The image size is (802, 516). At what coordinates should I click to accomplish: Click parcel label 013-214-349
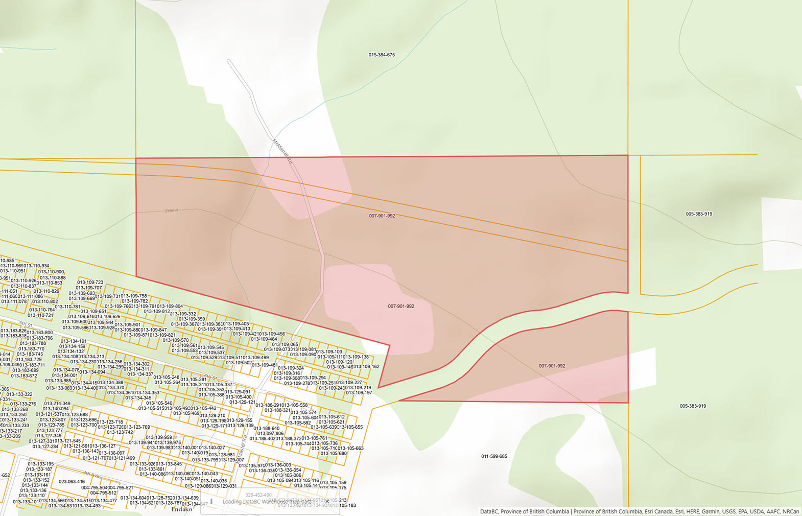(57, 403)
